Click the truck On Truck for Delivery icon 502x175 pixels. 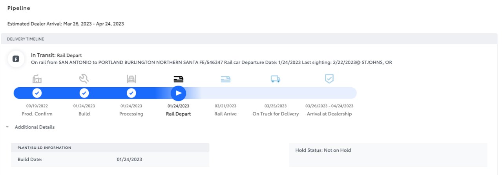click(x=276, y=79)
